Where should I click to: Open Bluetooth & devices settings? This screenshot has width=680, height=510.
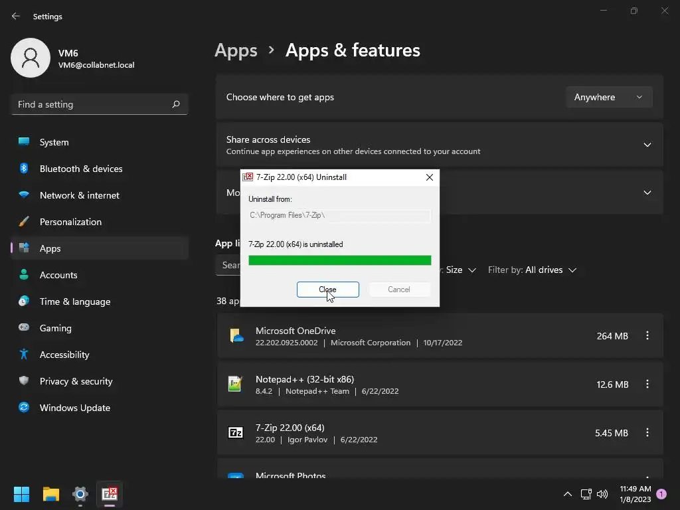coord(100,169)
